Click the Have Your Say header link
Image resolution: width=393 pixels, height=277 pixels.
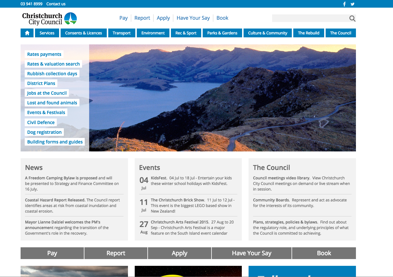click(193, 18)
